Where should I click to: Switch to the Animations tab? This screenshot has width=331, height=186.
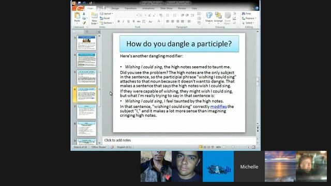pyautogui.click(x=148, y=8)
